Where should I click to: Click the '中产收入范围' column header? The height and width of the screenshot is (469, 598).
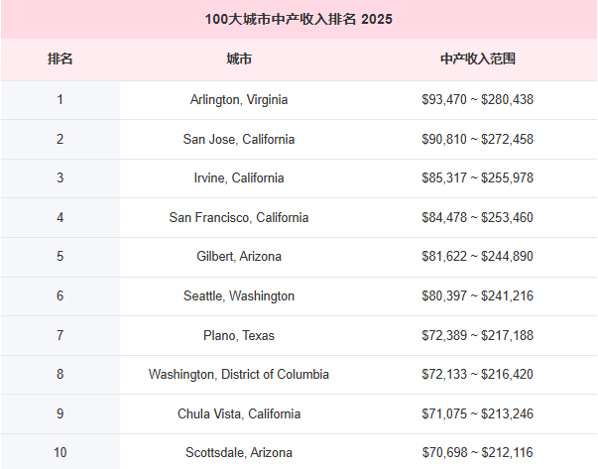(477, 59)
